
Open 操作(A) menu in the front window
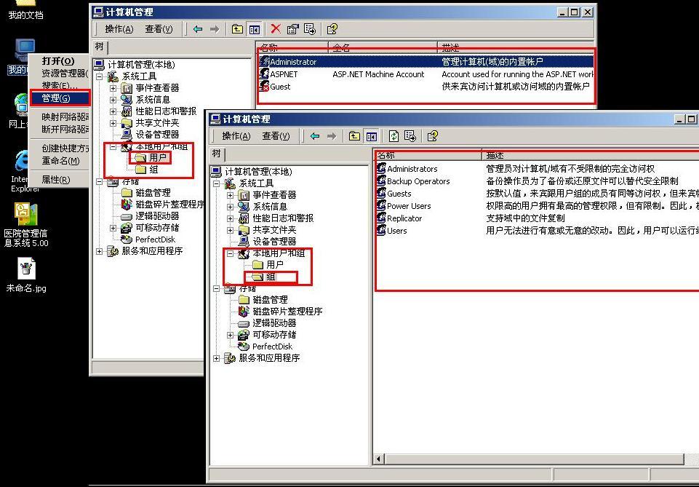tap(236, 136)
